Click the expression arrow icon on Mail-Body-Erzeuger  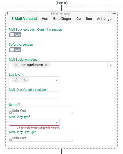click(10, 140)
